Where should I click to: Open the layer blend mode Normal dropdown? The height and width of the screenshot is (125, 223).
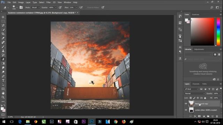(194, 93)
